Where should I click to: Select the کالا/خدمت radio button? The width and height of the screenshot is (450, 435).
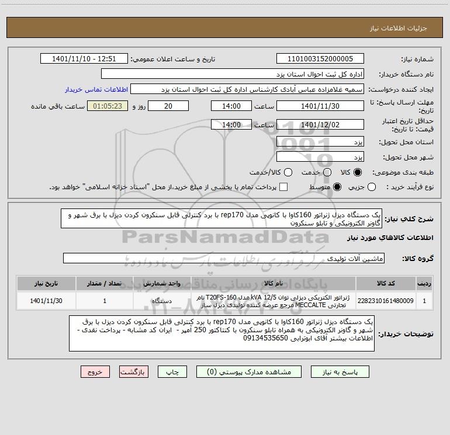[x=288, y=172]
